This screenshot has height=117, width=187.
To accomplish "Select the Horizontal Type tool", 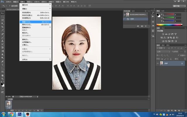I will (2, 65).
